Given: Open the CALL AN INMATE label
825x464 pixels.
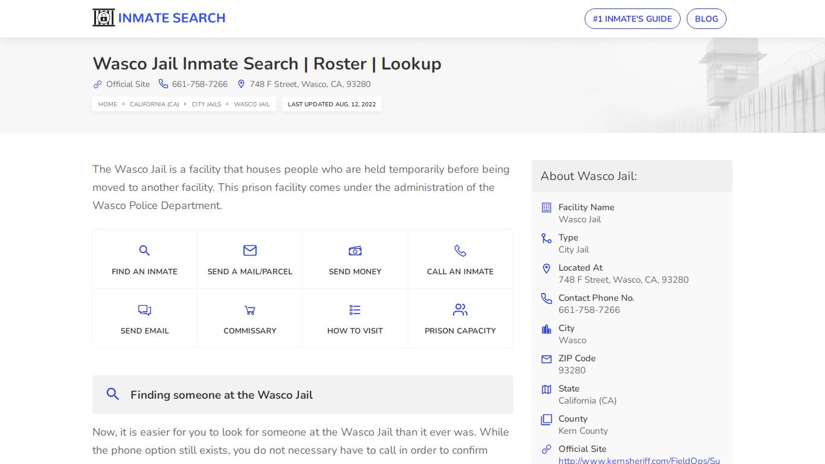Looking at the screenshot, I should [460, 271].
